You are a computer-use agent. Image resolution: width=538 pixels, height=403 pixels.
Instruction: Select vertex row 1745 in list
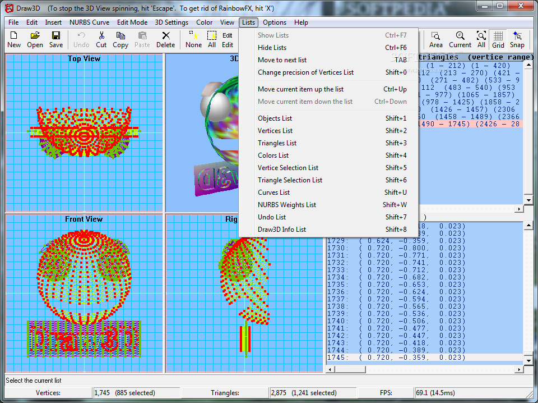point(425,358)
